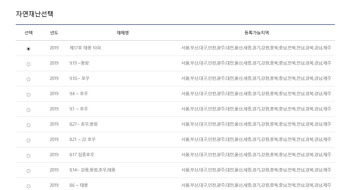Click region list of 8.21 ~ 22 호우 row
Viewport: 339px width, 190px height.
256,139
